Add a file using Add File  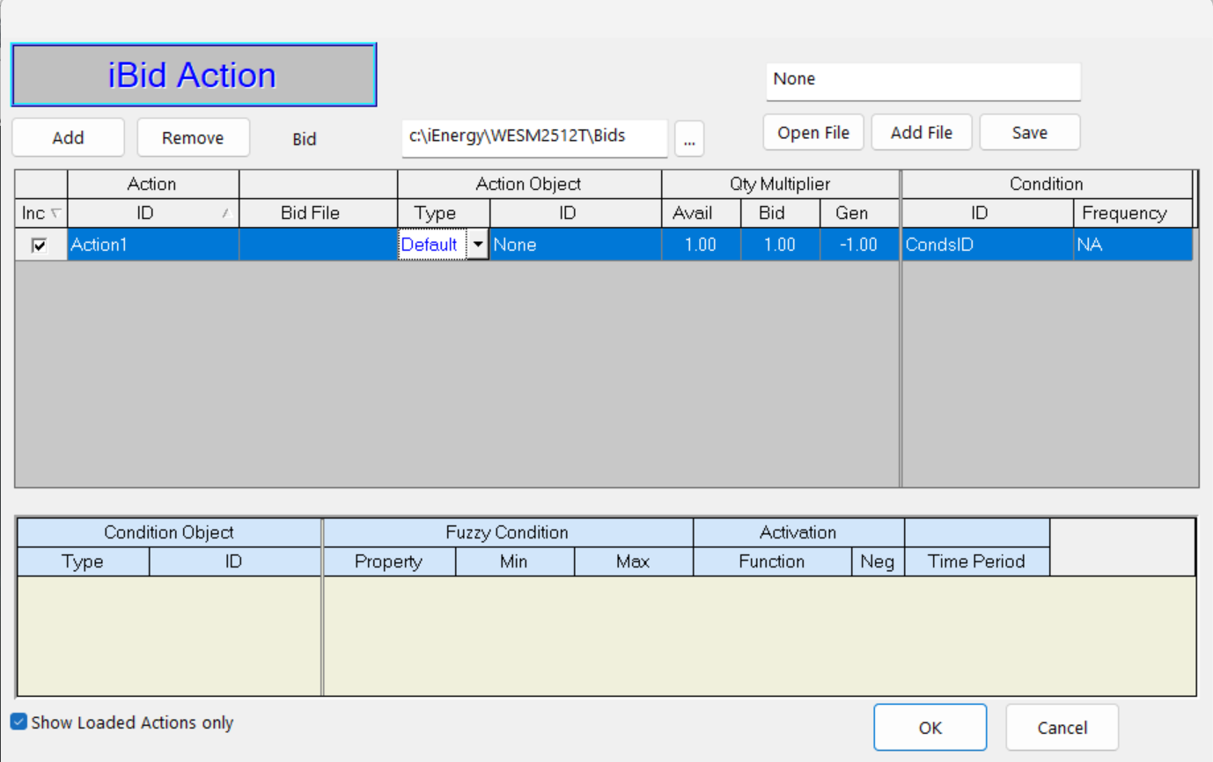(922, 132)
